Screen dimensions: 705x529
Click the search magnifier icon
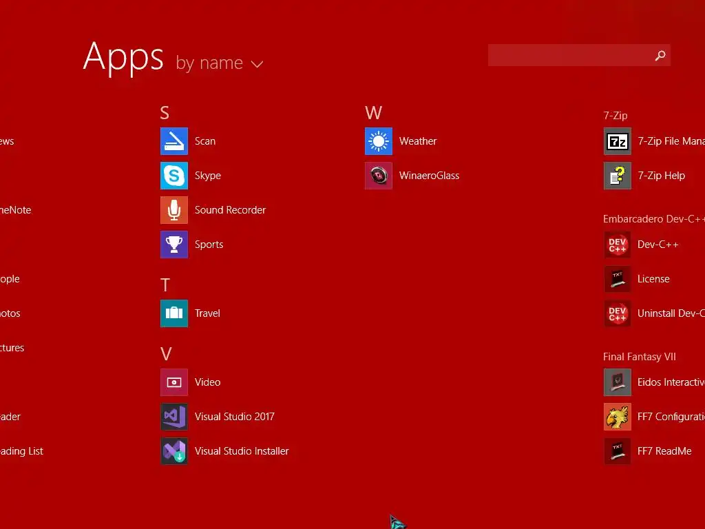point(660,55)
